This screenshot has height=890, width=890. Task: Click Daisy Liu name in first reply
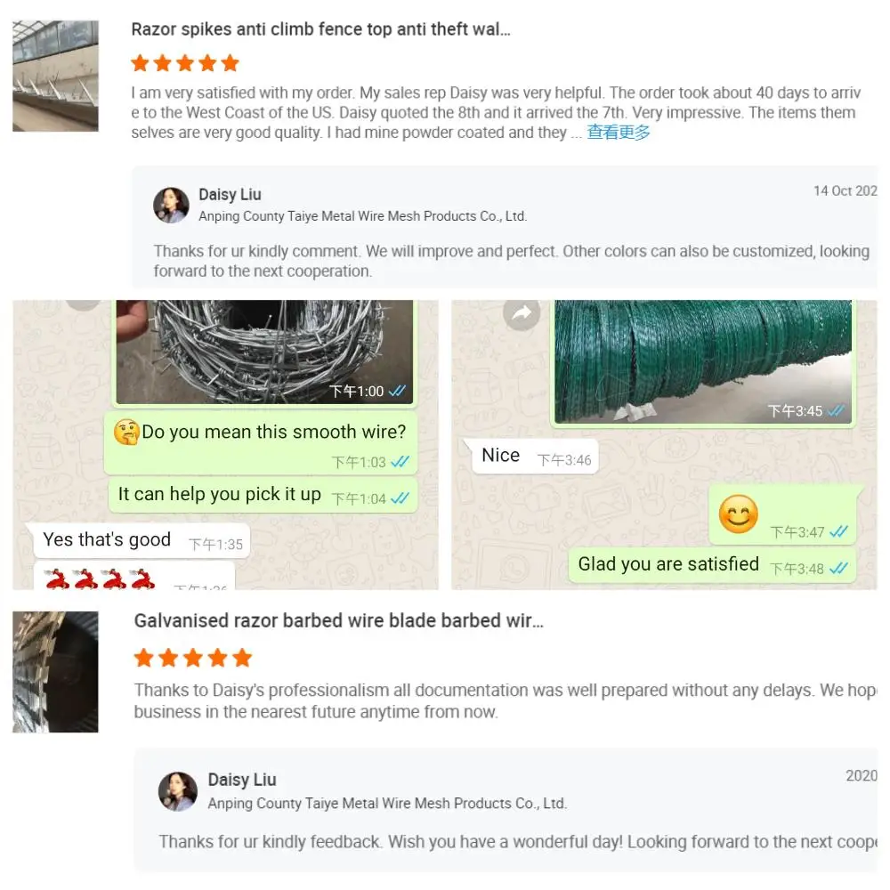(x=230, y=195)
